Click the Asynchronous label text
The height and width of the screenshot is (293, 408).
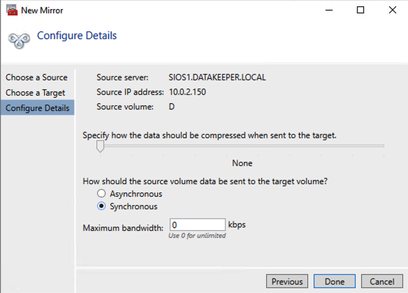(x=136, y=194)
